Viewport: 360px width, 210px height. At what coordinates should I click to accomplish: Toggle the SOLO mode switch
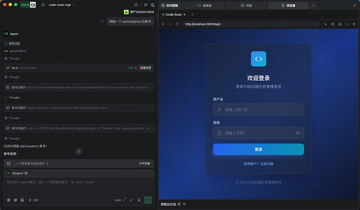[28, 5]
